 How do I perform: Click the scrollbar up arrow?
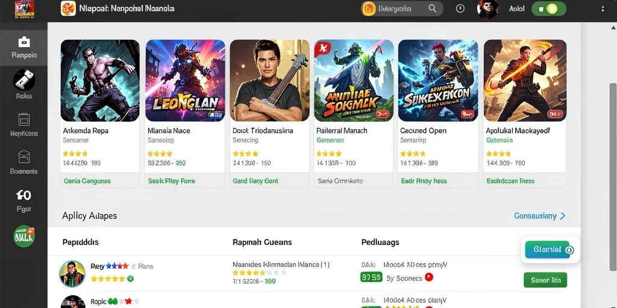pyautogui.click(x=613, y=28)
